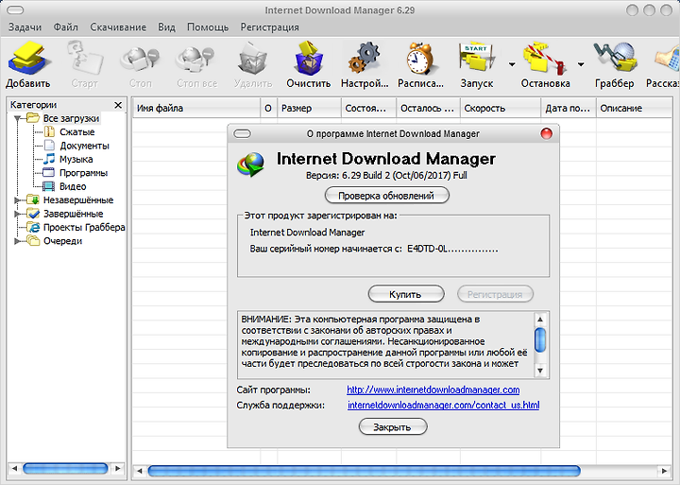The width and height of the screenshot is (680, 485).
Task: Click categories panel scrollbar left arrow
Action: [x=15, y=469]
